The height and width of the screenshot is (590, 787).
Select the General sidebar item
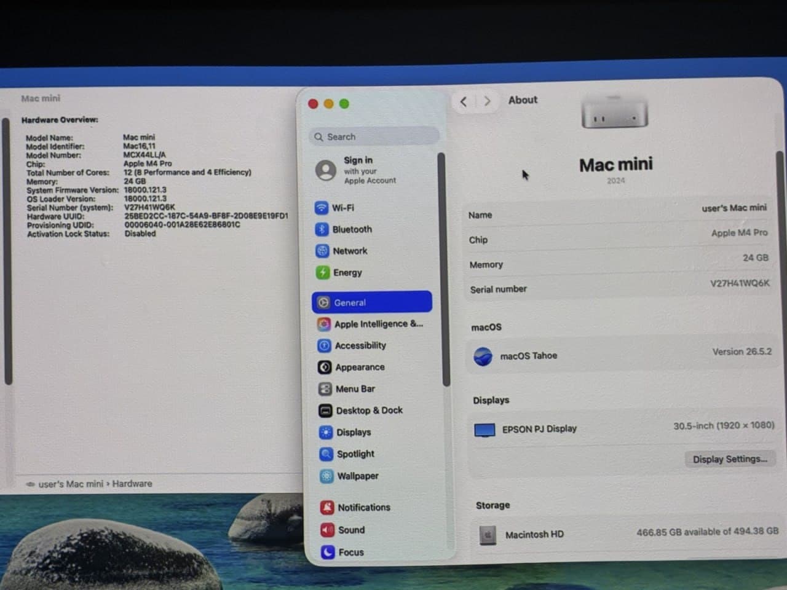click(x=372, y=302)
